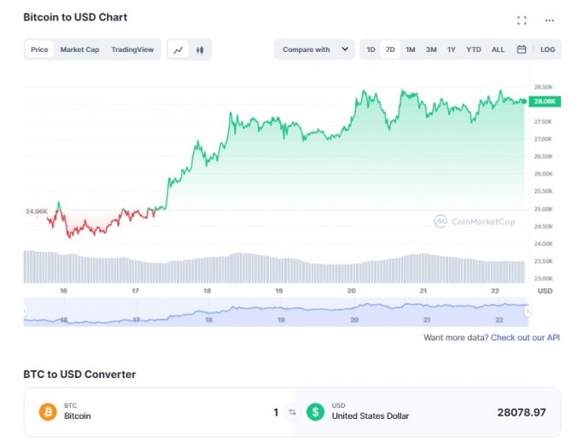Open the calendar date range picker
Screen dimensions: 572x448
coord(522,49)
